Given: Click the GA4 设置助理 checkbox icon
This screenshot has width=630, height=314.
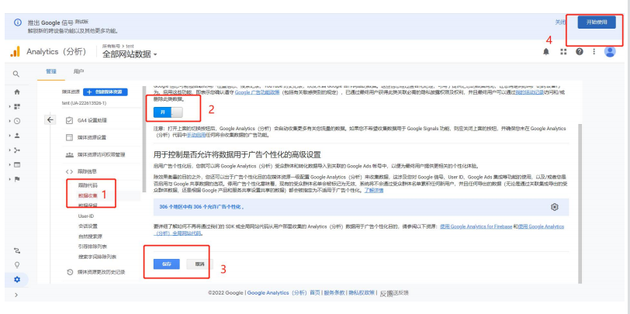Looking at the screenshot, I should (x=69, y=120).
